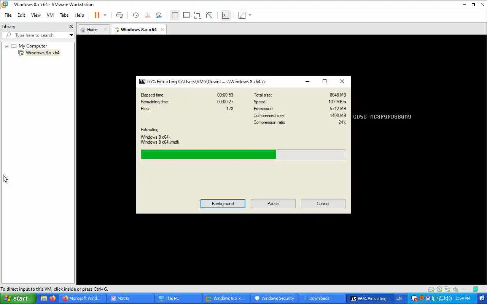Open the Start menu
The height and width of the screenshot is (304, 487).
(18, 298)
